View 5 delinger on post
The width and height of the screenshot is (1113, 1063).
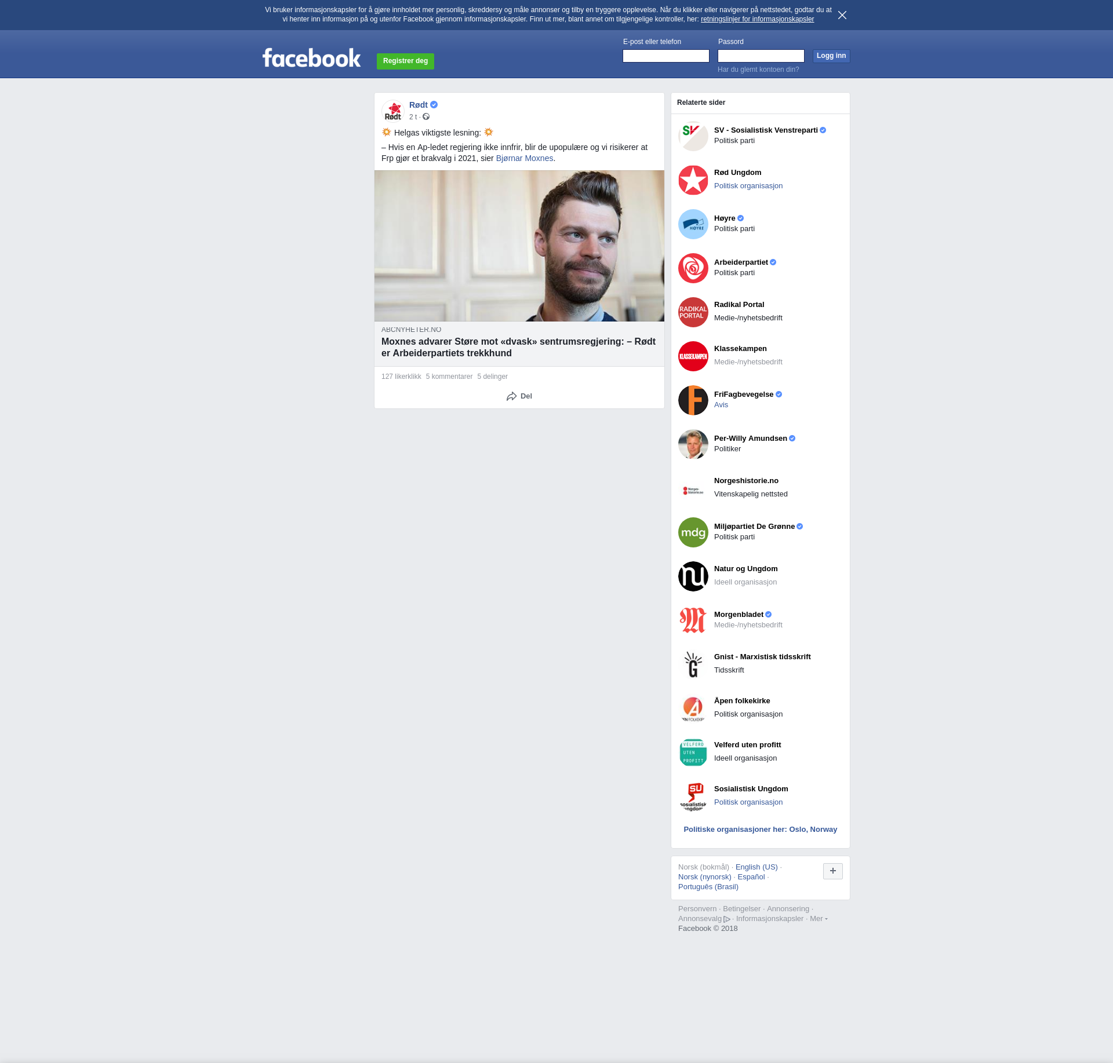493,377
